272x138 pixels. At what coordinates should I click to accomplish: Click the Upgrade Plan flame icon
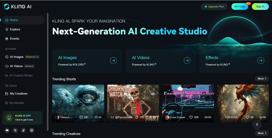click(206, 7)
